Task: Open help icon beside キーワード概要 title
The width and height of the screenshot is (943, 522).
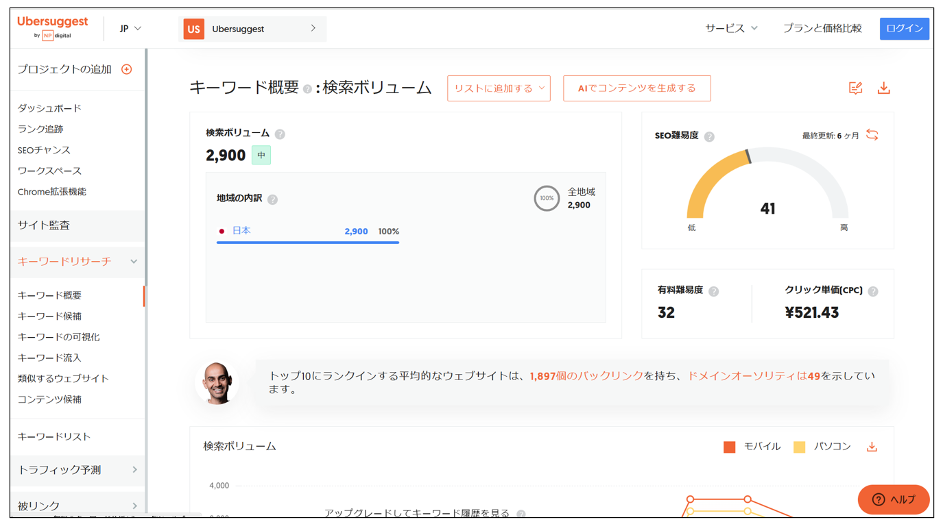Action: click(307, 89)
